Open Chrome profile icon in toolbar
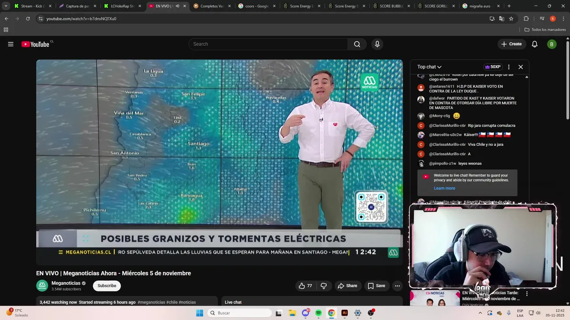Image resolution: width=570 pixels, height=320 pixels. point(553,19)
